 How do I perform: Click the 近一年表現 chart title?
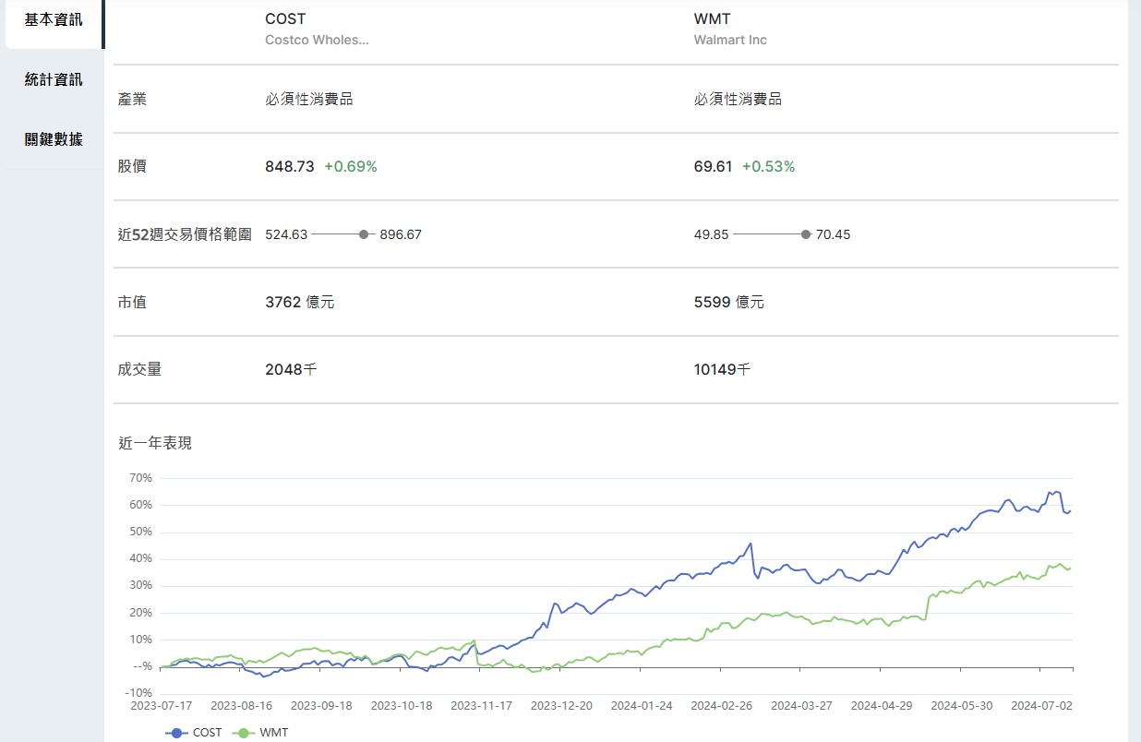pos(155,443)
